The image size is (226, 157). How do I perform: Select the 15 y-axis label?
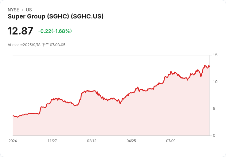(215, 55)
